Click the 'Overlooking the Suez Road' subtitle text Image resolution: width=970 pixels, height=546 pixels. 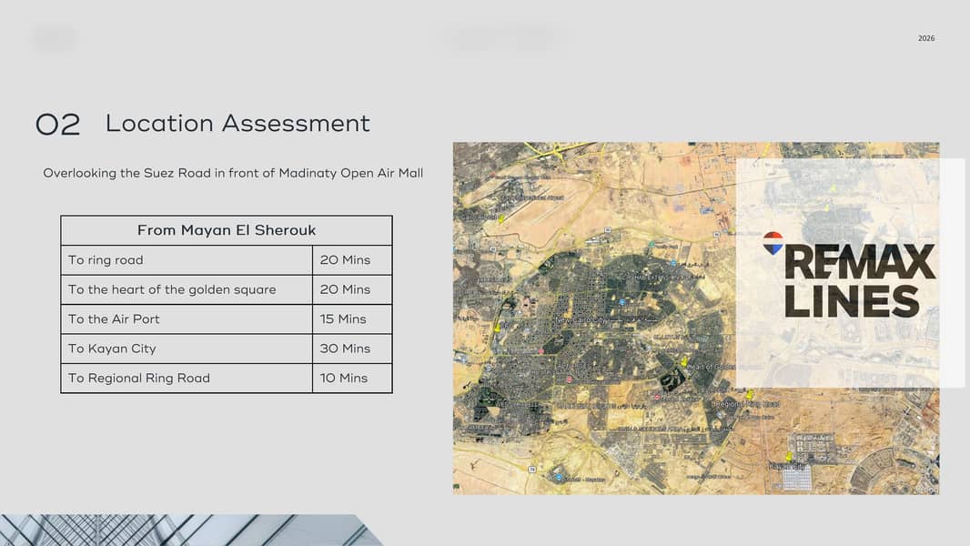coord(233,173)
